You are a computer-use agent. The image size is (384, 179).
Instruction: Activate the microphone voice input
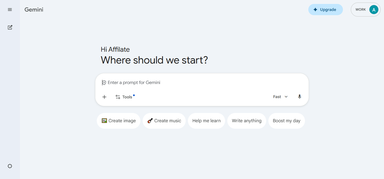300,97
